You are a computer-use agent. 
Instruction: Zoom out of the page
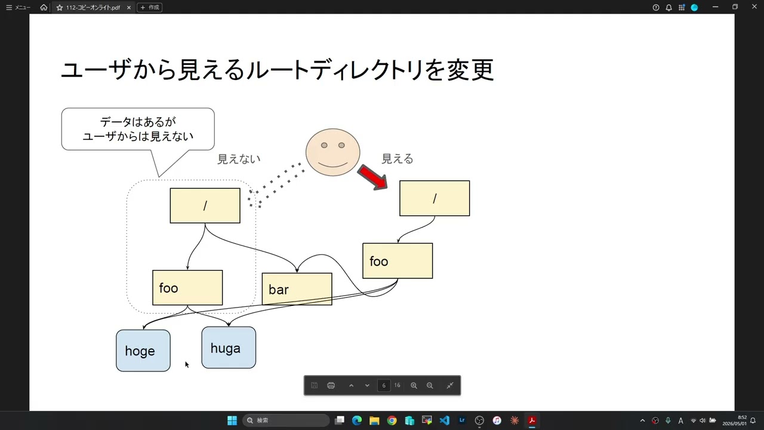coord(430,385)
